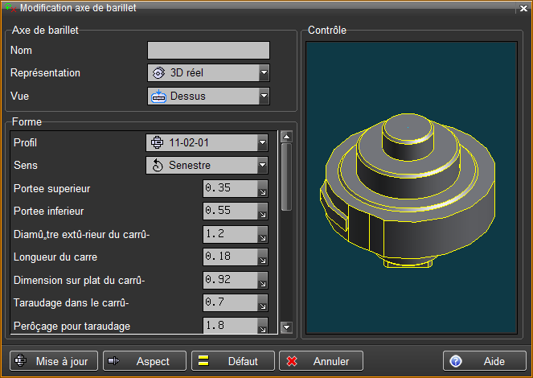This screenshot has height=378, width=533.
Task: Click the Annuler button
Action: click(x=321, y=361)
